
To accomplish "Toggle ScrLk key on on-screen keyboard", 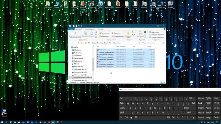I will (x=208, y=113).
